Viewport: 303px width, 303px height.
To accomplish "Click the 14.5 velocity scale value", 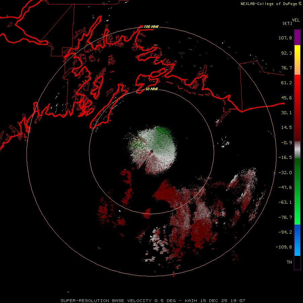I will point(287,128).
